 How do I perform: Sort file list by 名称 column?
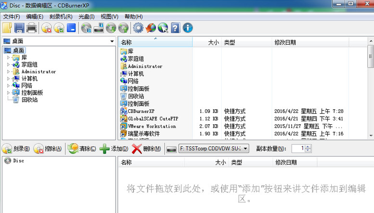(155, 42)
